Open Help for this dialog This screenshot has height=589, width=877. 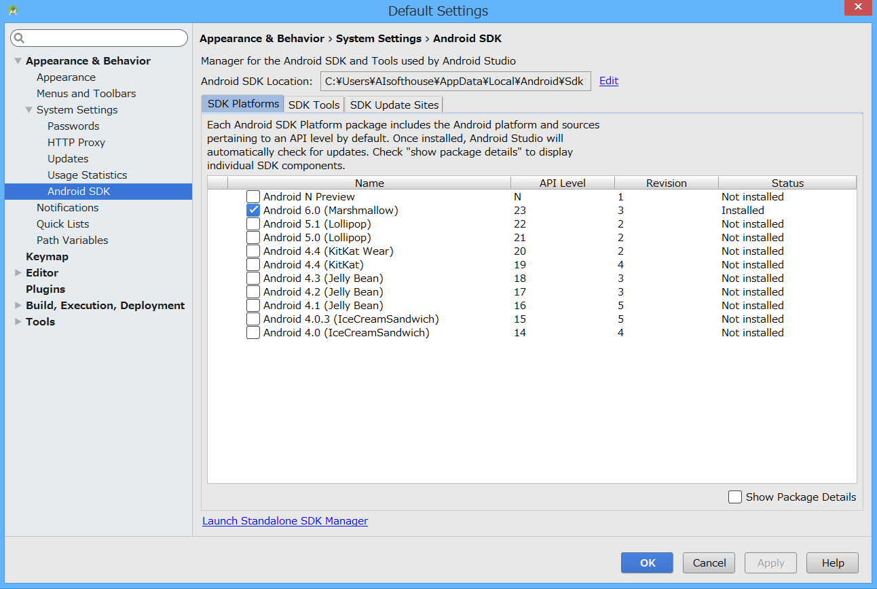tap(833, 563)
